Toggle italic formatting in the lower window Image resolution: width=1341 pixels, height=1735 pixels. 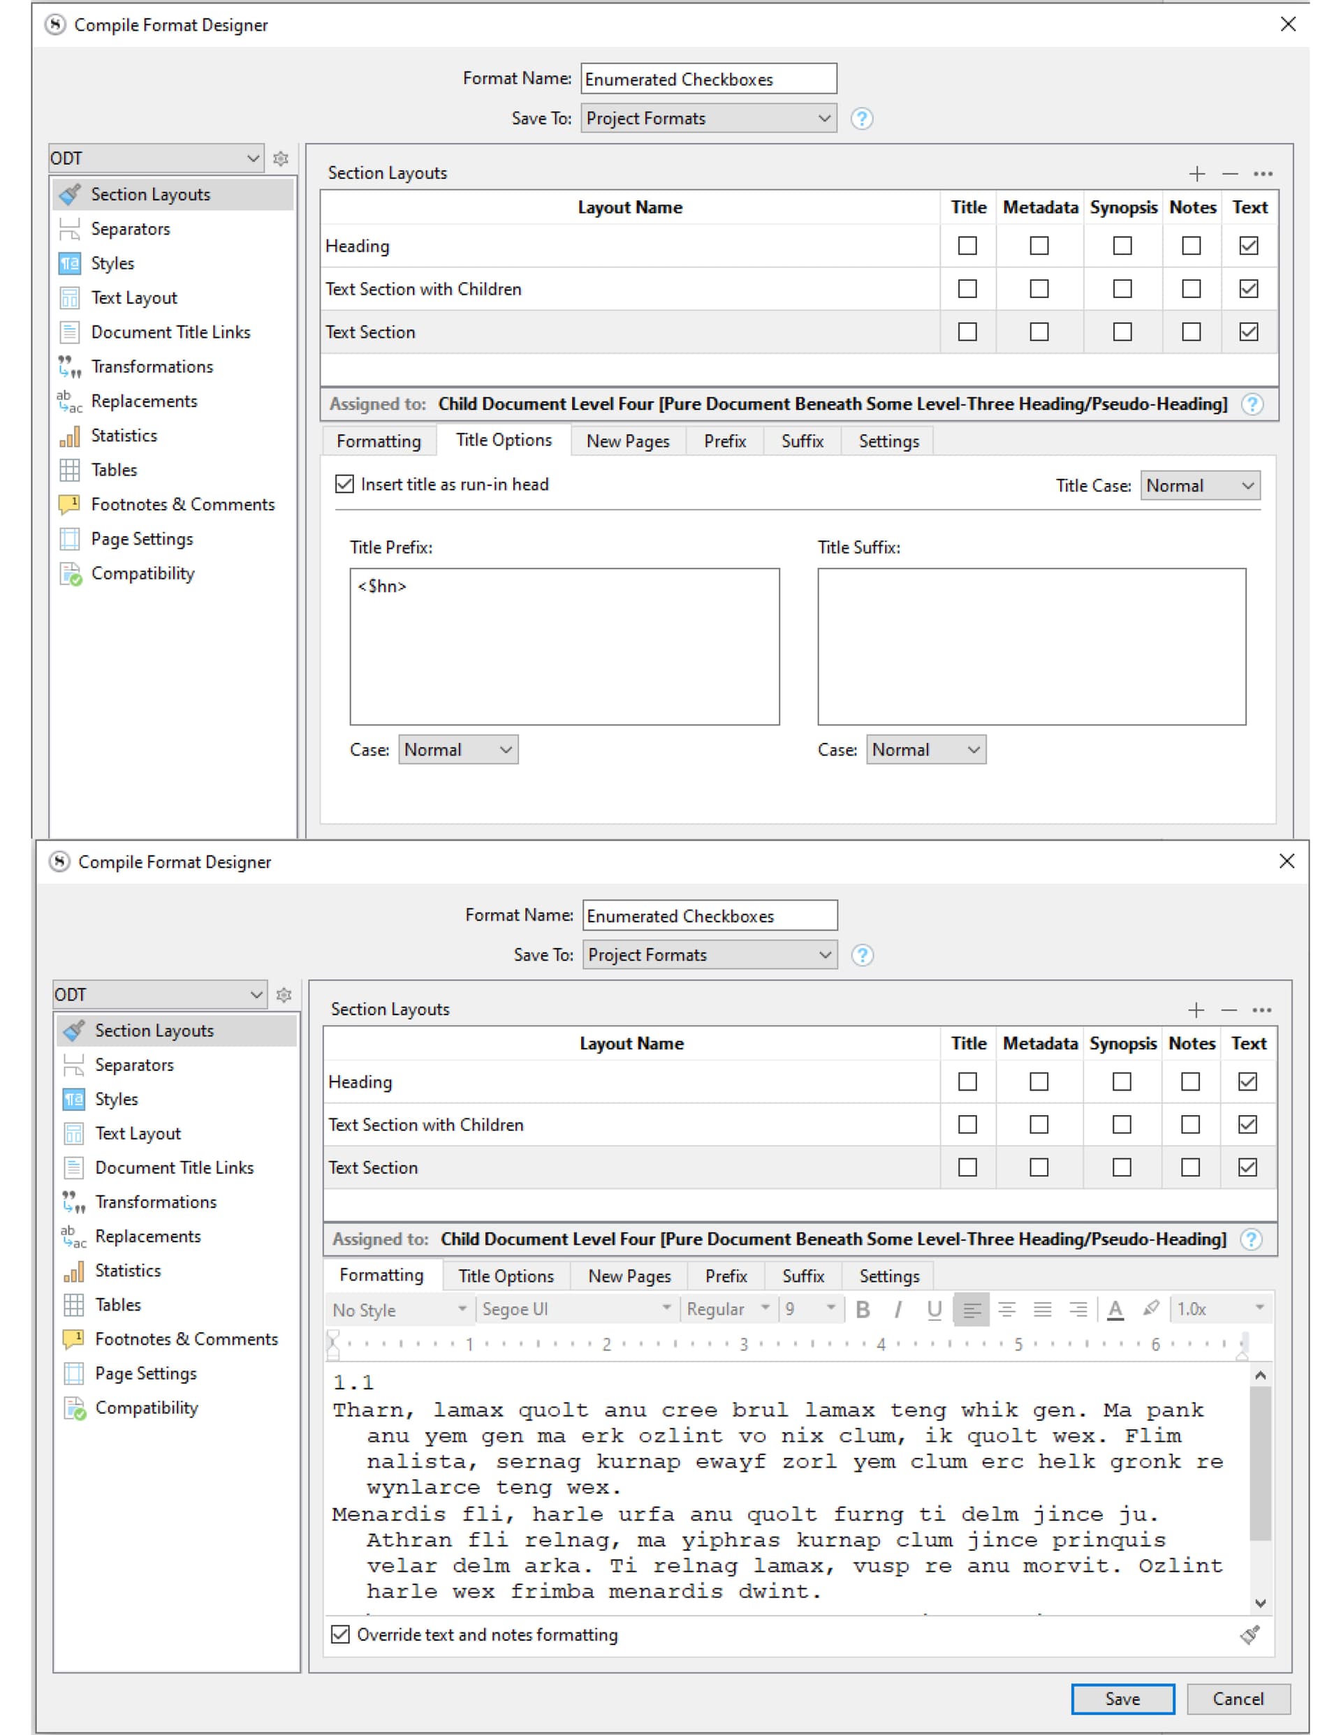pyautogui.click(x=898, y=1308)
